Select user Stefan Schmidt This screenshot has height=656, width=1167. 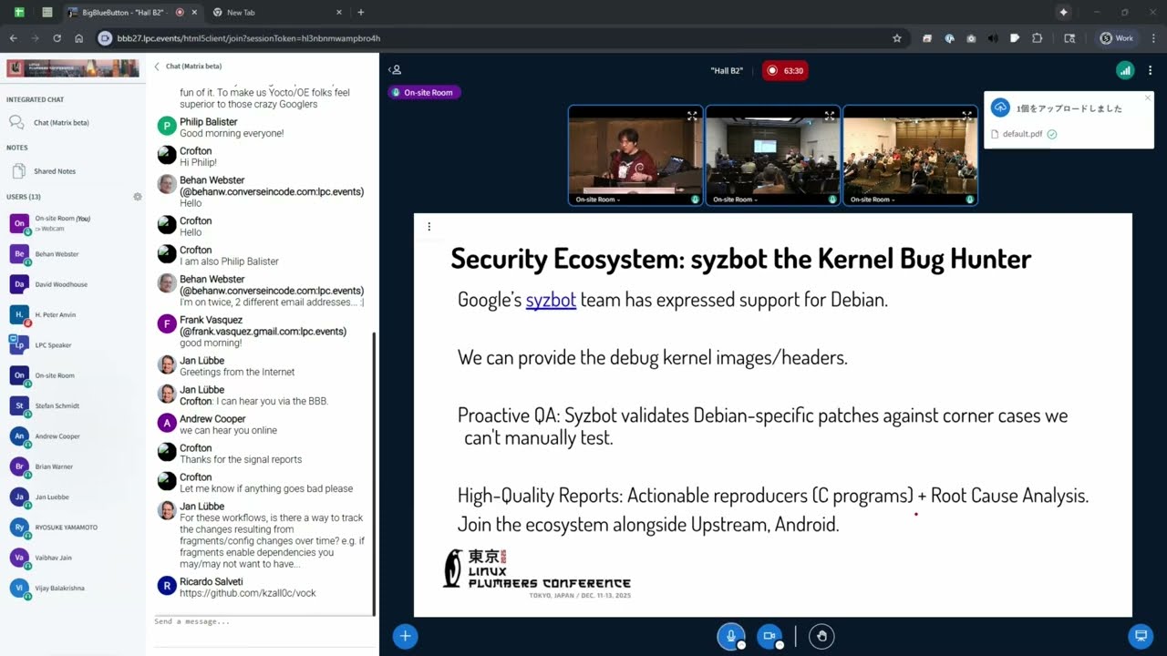pyautogui.click(x=73, y=405)
